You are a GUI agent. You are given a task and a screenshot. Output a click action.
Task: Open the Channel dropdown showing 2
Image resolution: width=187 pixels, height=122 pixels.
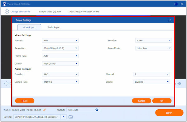click(x=151, y=74)
